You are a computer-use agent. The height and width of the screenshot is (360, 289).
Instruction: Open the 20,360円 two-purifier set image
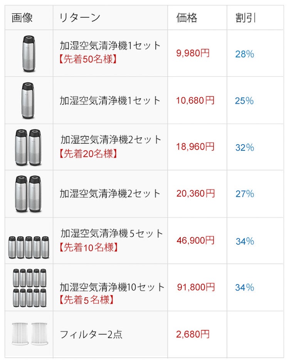(29, 194)
